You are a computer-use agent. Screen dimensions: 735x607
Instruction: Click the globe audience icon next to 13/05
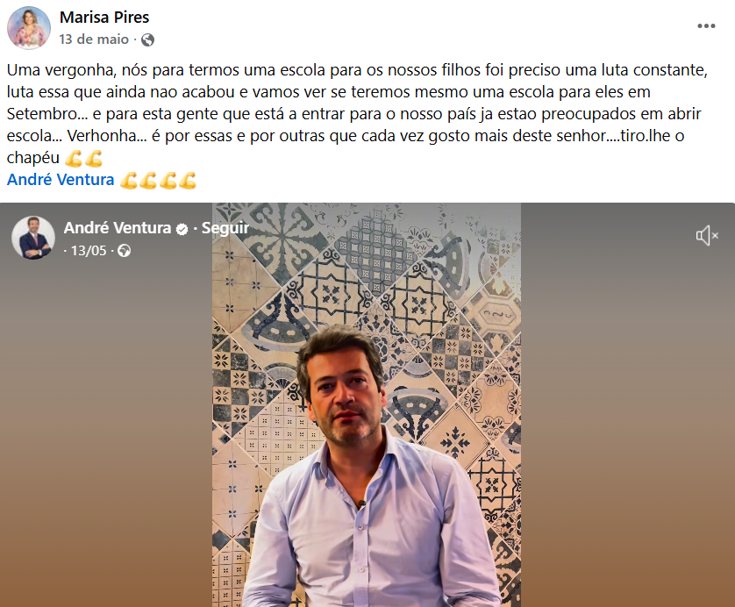coord(124,251)
